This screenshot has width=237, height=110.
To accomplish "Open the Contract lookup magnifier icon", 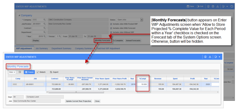I will [x=44, y=28].
